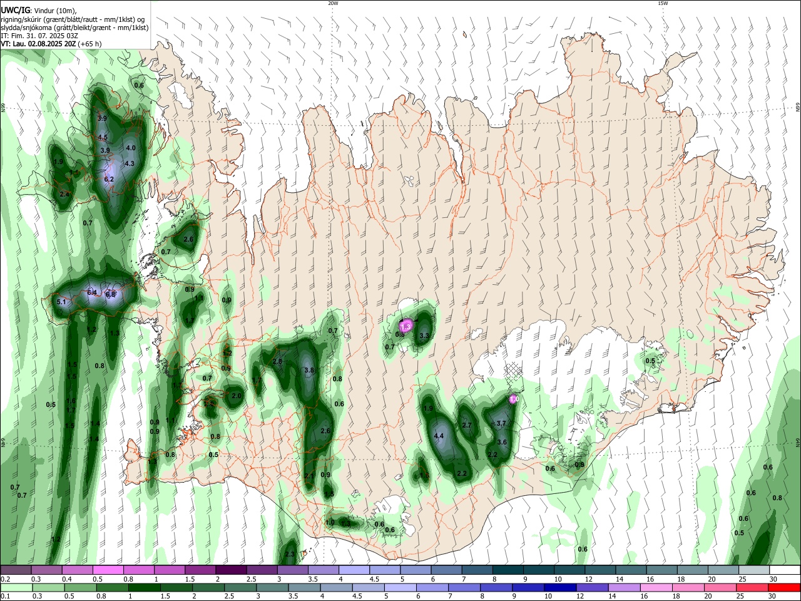Click the pale grey swatch labeled 25 in the top scale
The width and height of the screenshot is (801, 601).
coord(753,570)
